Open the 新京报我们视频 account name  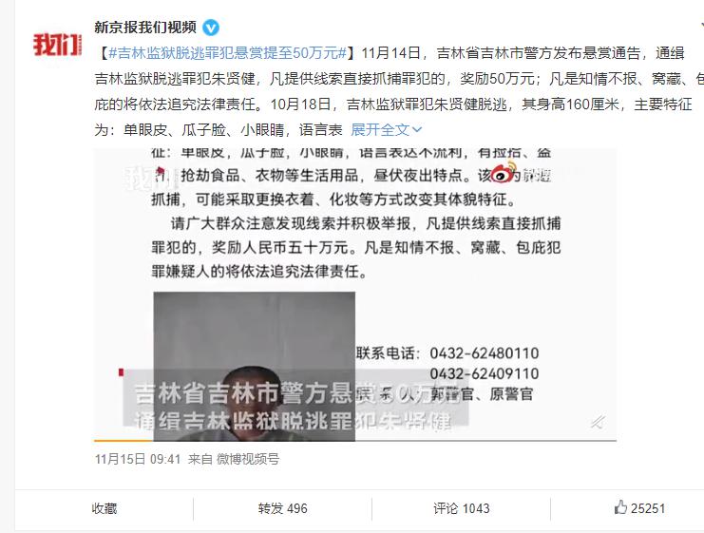[x=145, y=28]
